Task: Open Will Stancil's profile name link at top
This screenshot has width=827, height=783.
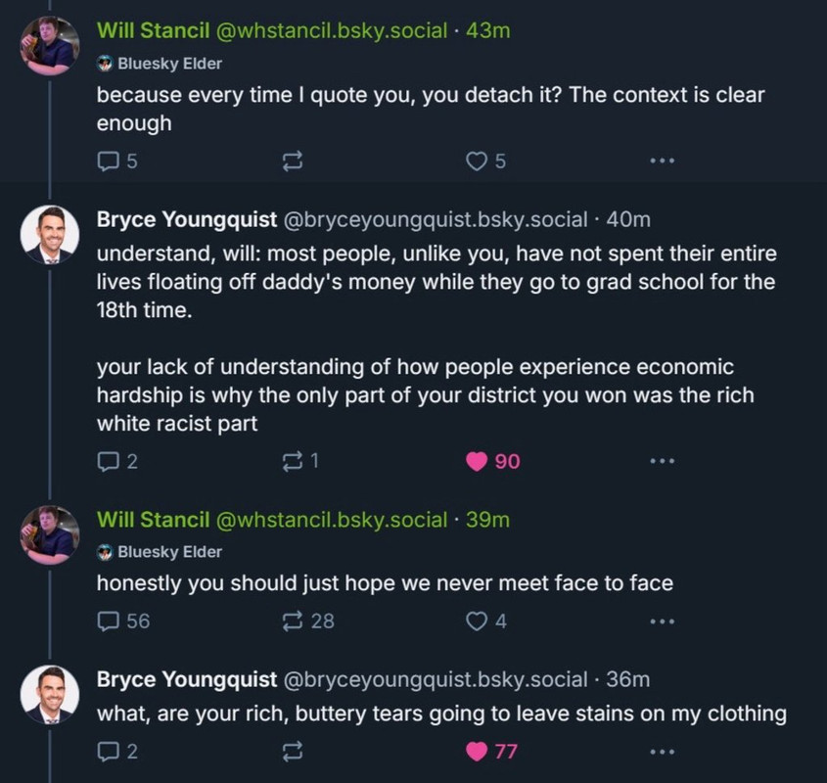Action: (x=154, y=30)
